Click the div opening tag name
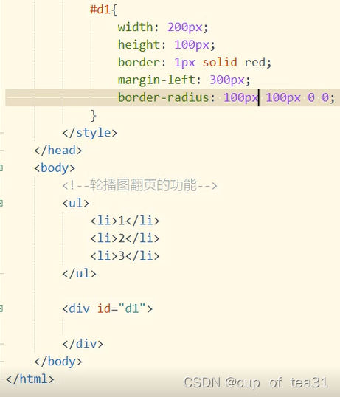The width and height of the screenshot is (340, 397). [79, 308]
